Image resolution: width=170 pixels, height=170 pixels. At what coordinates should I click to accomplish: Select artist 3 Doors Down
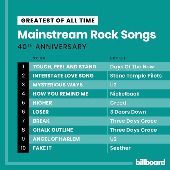tap(128, 112)
